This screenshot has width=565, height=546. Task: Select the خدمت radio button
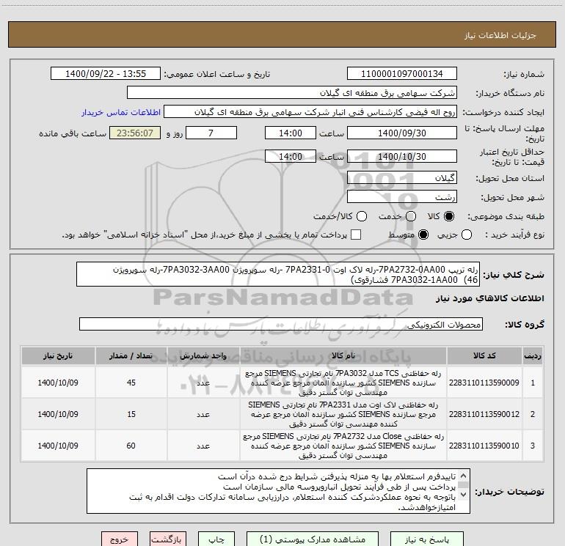[411, 216]
